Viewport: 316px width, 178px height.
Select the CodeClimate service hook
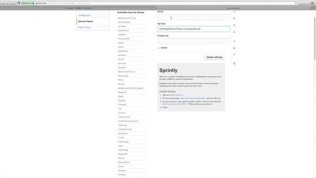point(124,117)
